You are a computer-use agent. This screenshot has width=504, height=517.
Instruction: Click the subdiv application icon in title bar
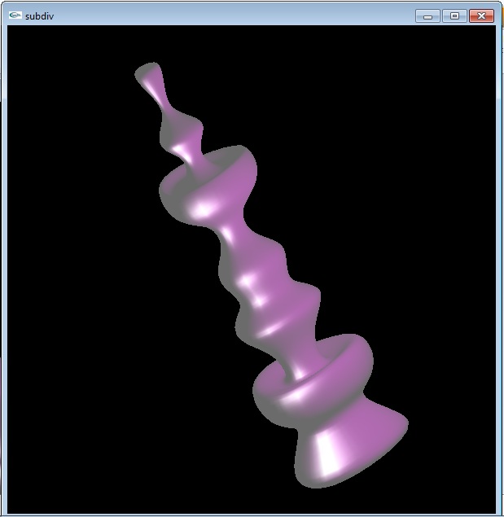coord(15,16)
